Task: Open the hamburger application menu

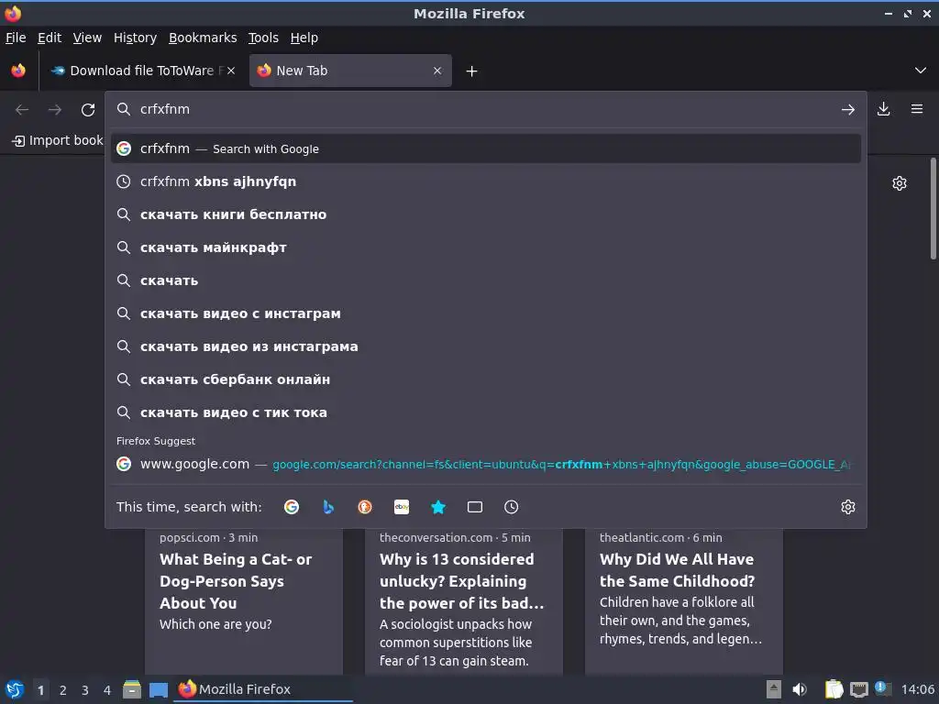Action: point(917,109)
